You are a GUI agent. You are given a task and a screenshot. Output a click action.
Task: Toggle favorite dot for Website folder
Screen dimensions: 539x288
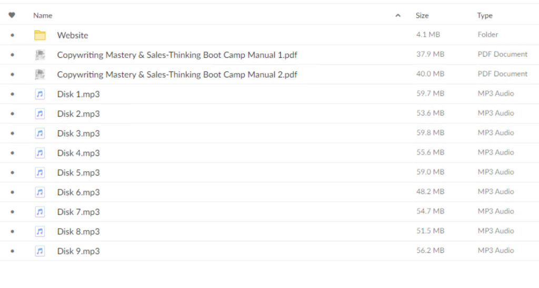coord(13,35)
